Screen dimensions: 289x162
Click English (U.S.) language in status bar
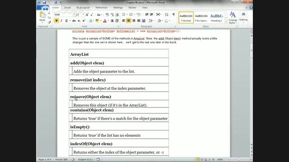[x=85, y=159]
